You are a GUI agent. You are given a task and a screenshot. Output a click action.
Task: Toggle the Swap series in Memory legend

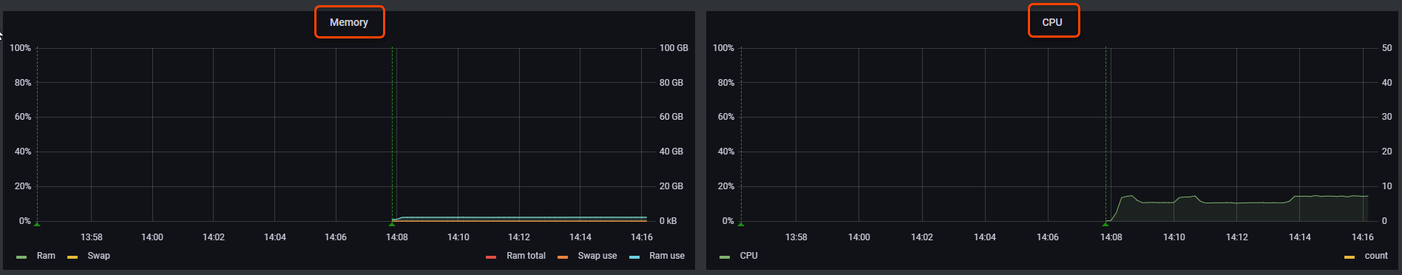pyautogui.click(x=98, y=256)
